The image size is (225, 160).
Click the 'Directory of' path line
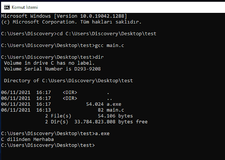69,81
